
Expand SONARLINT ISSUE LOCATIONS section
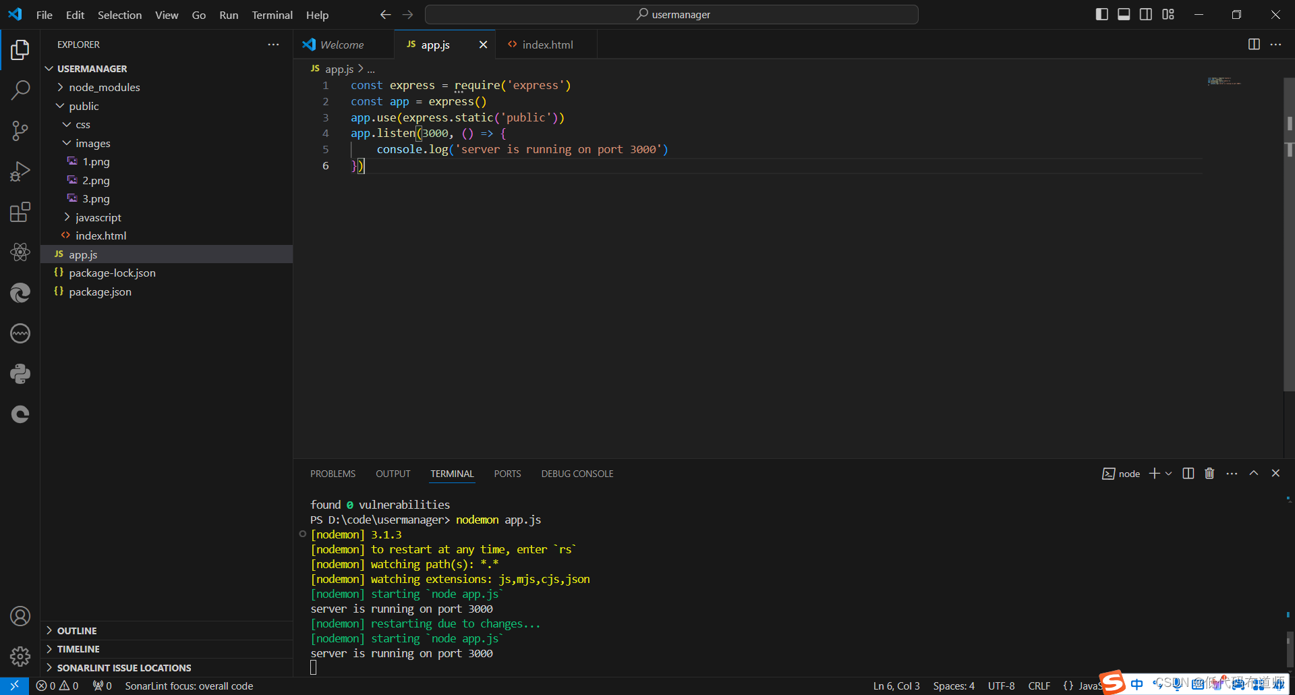pyautogui.click(x=167, y=668)
